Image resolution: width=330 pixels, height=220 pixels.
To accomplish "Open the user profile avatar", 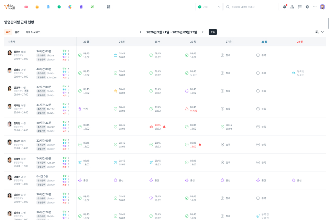I will pos(322,7).
